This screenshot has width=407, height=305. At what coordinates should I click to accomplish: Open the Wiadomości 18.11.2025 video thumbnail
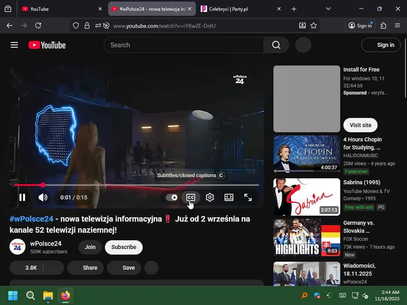[x=306, y=274]
